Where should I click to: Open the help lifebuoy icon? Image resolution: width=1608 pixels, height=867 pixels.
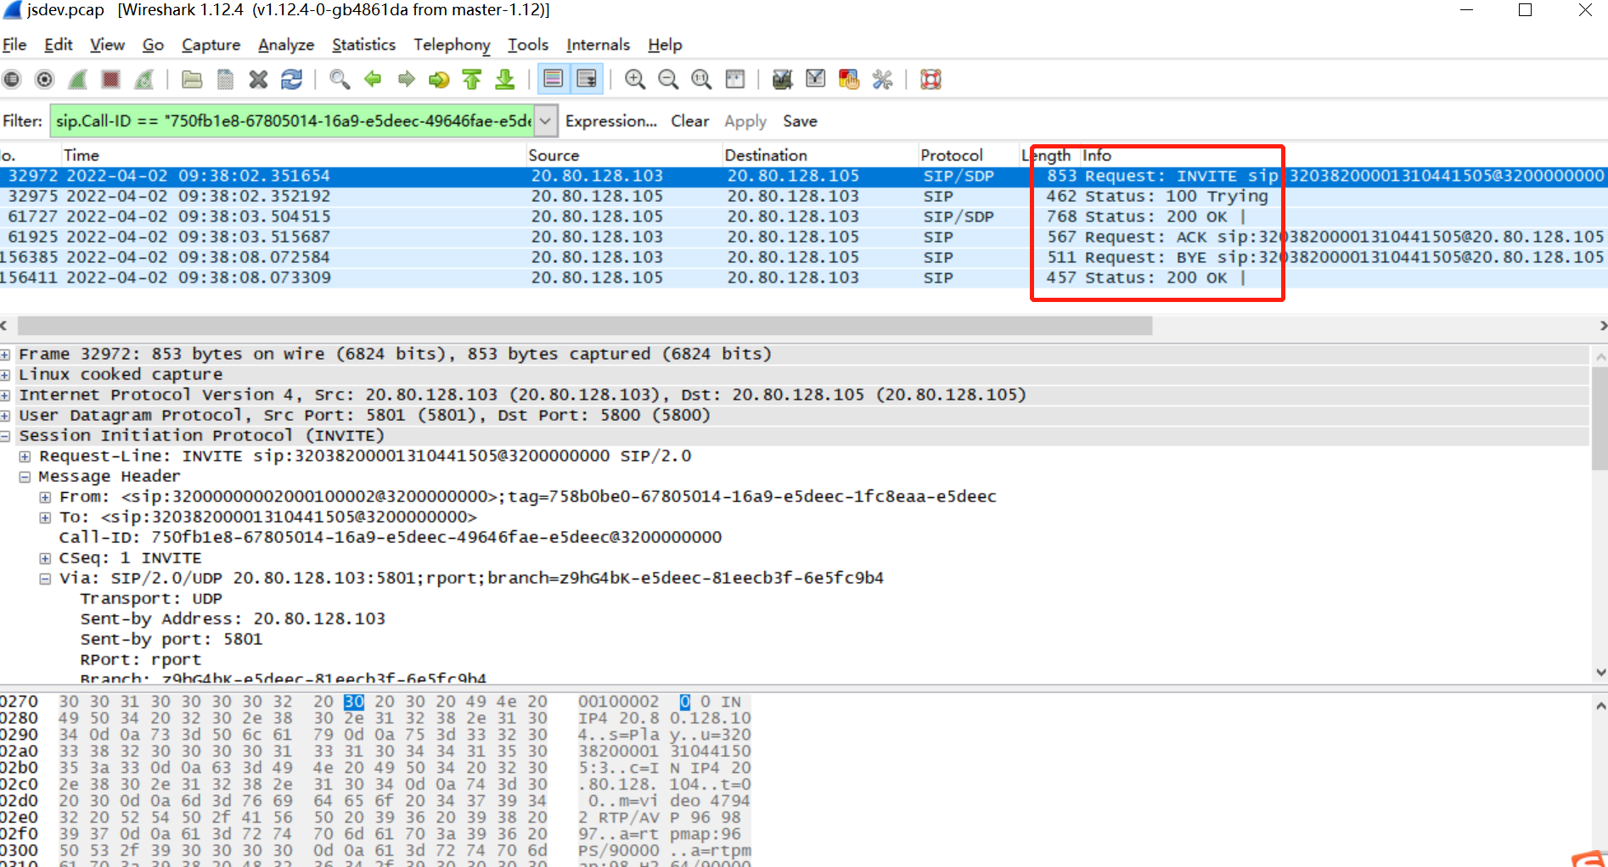pyautogui.click(x=931, y=80)
